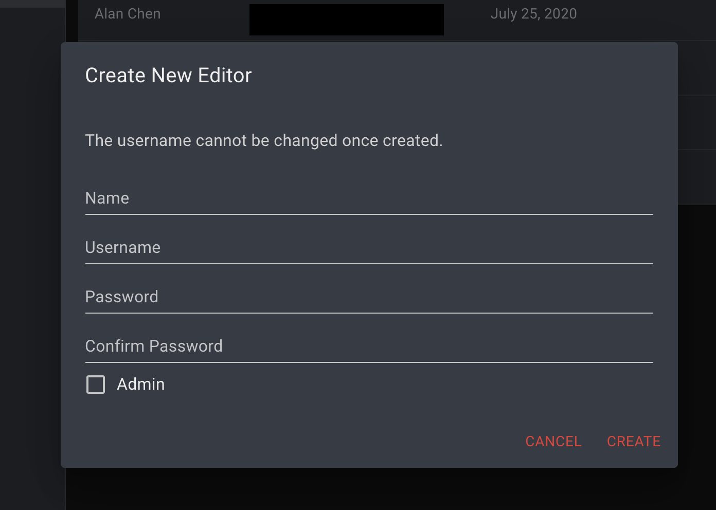Click the underline beneath the Name label
The width and height of the screenshot is (716, 510).
tap(368, 214)
